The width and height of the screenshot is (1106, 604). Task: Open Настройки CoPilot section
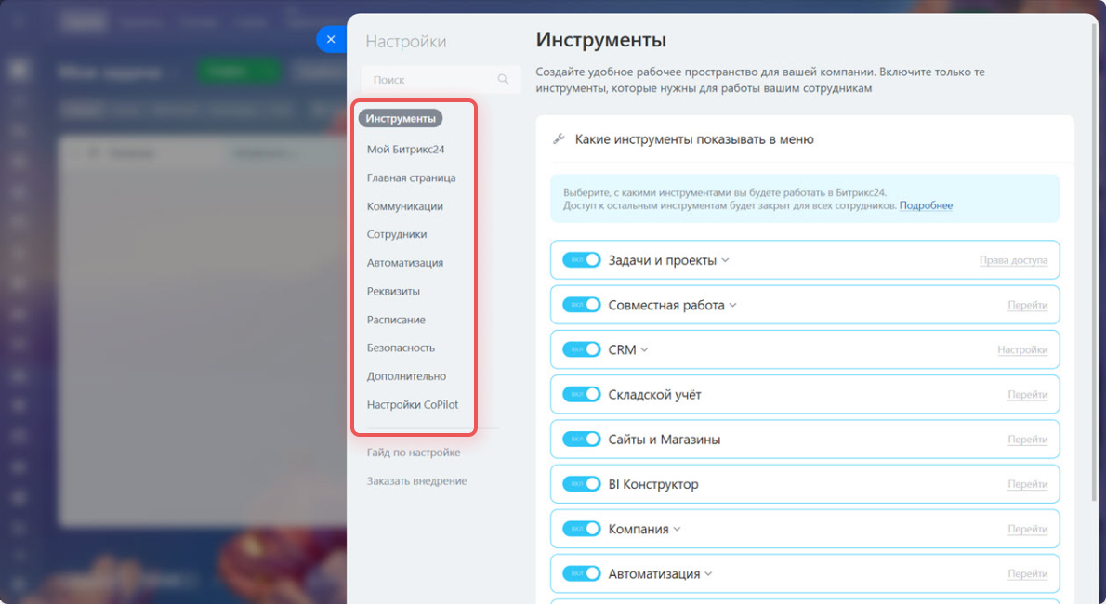[413, 404]
